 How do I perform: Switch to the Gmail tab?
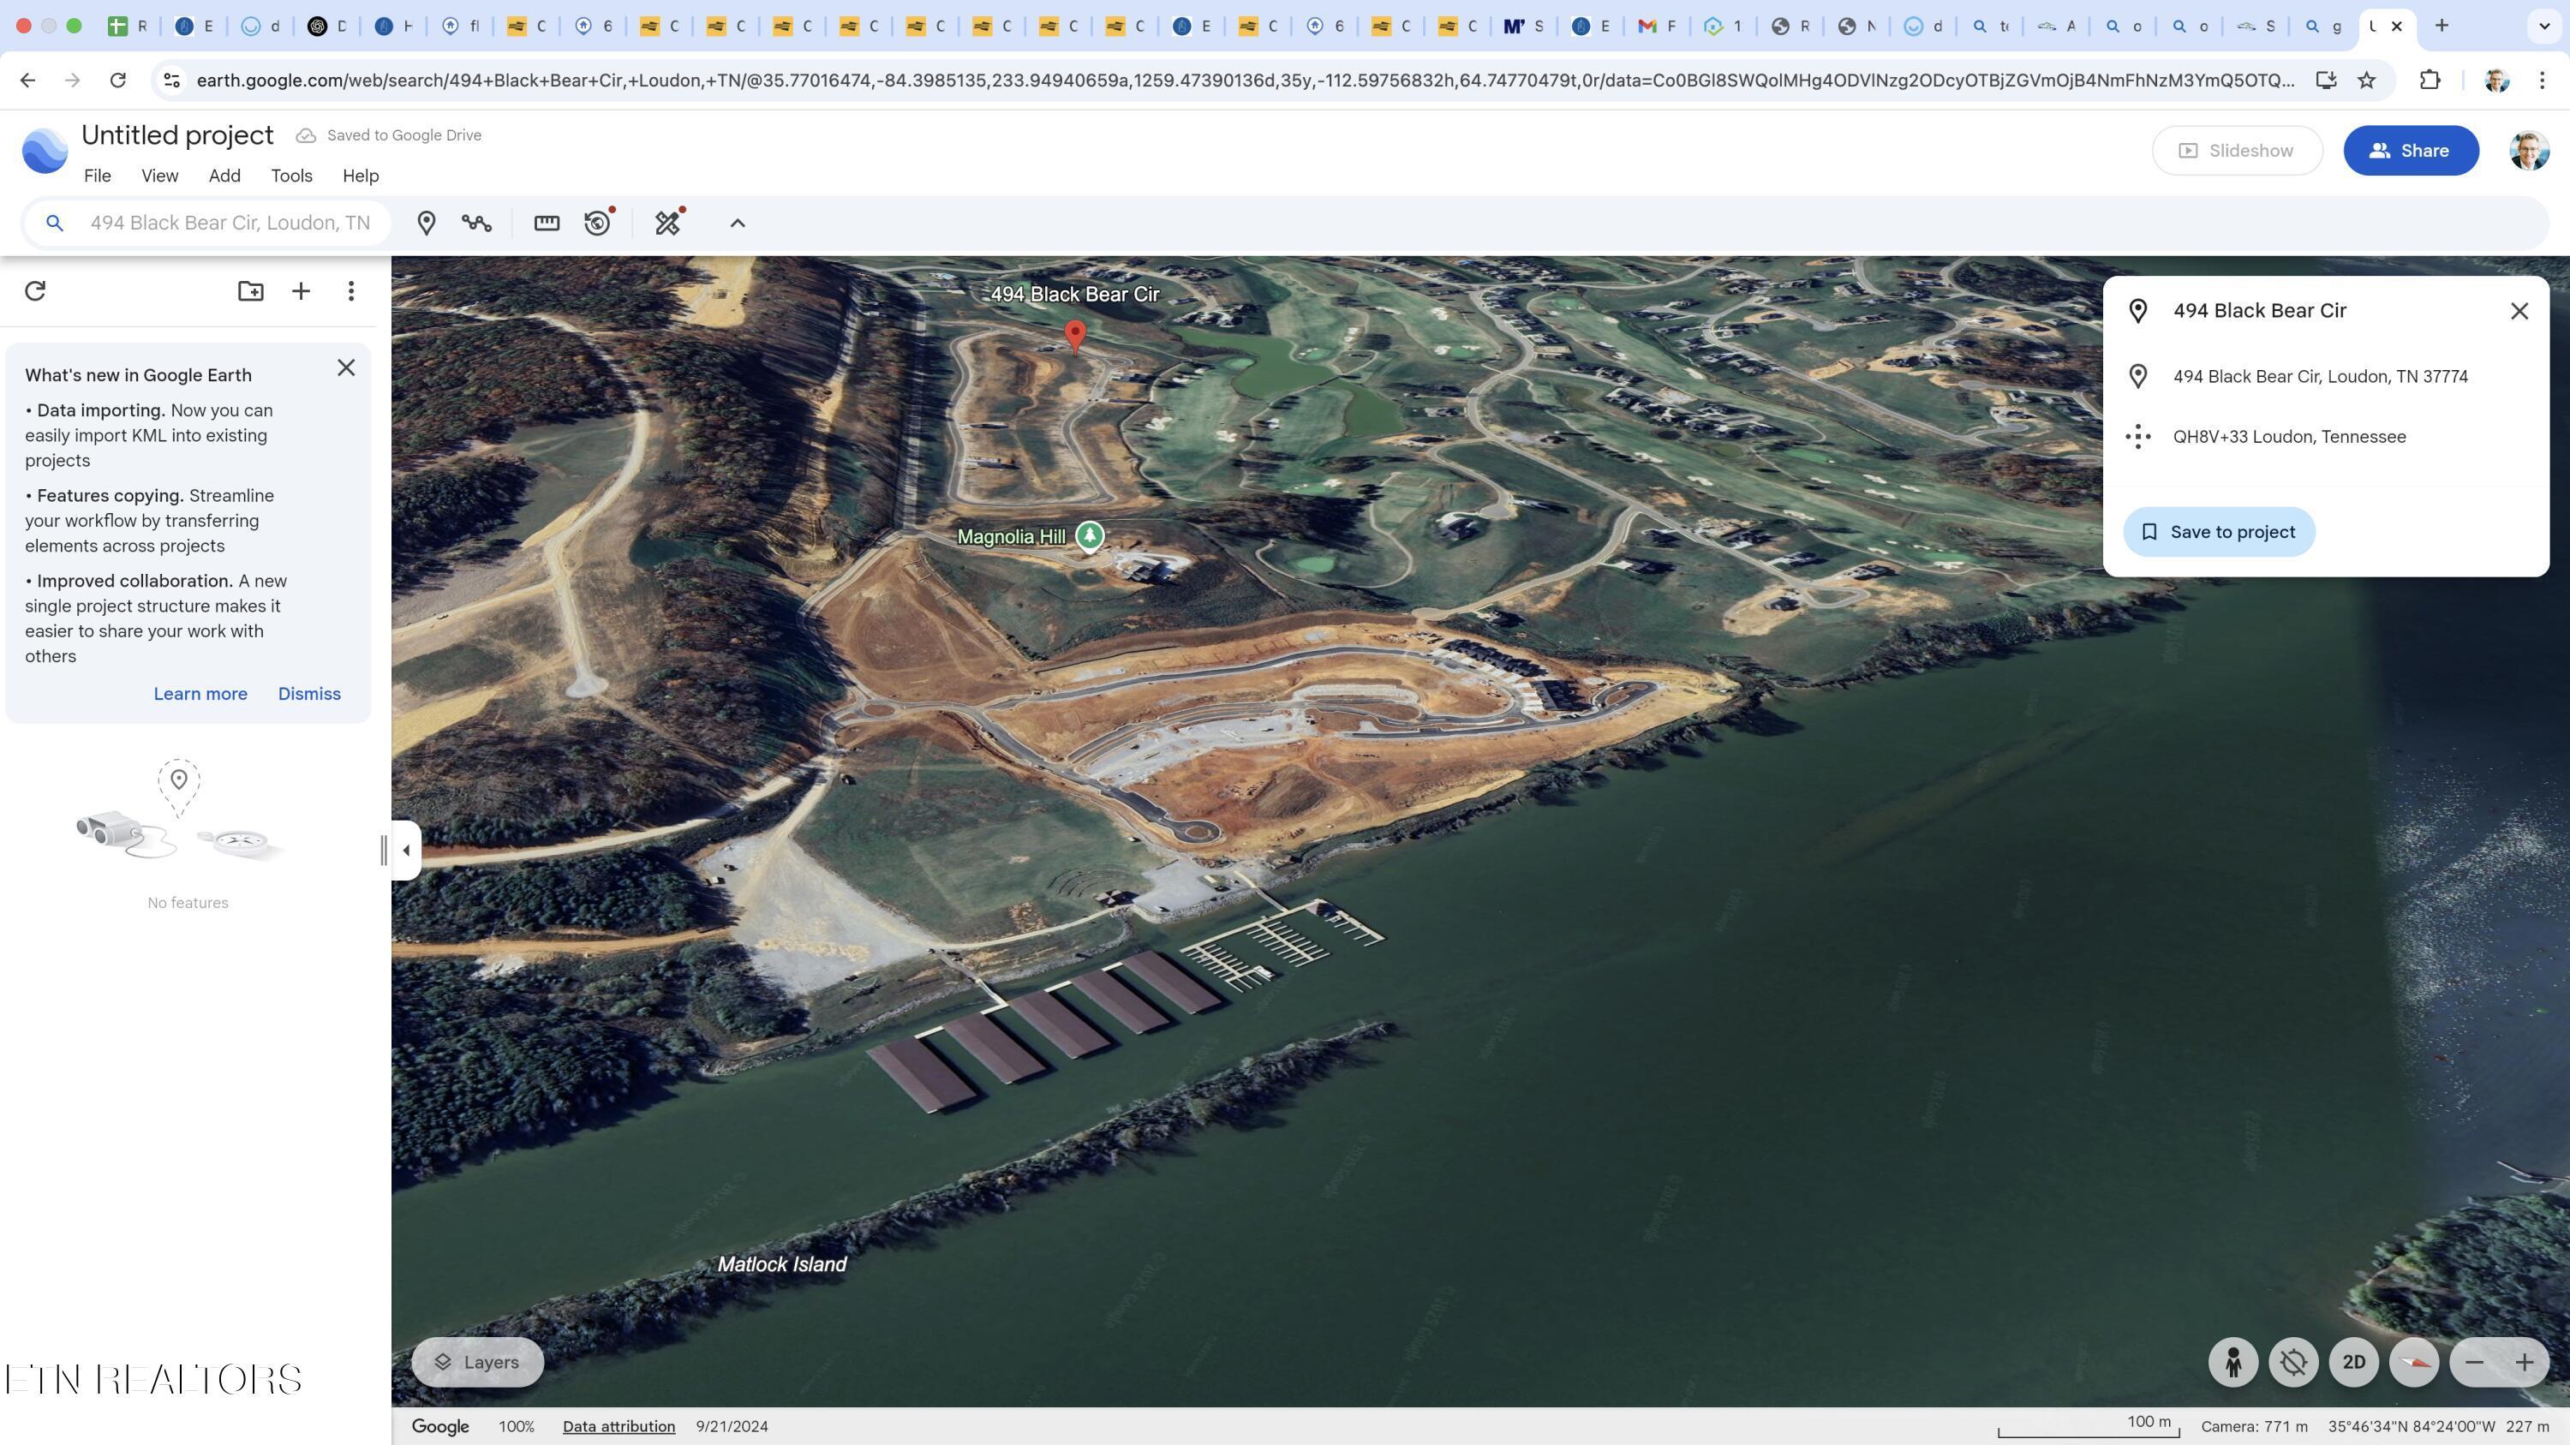[1656, 26]
